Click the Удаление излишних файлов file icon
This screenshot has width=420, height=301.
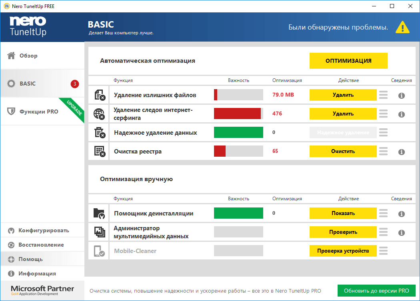pos(100,95)
